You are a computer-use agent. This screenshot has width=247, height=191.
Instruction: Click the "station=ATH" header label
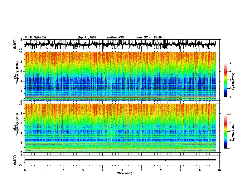pyautogui.click(x=116, y=37)
